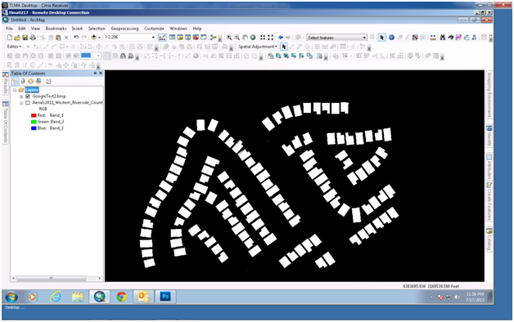Open the Geoprocessing menu
514x322 pixels.
(x=124, y=29)
